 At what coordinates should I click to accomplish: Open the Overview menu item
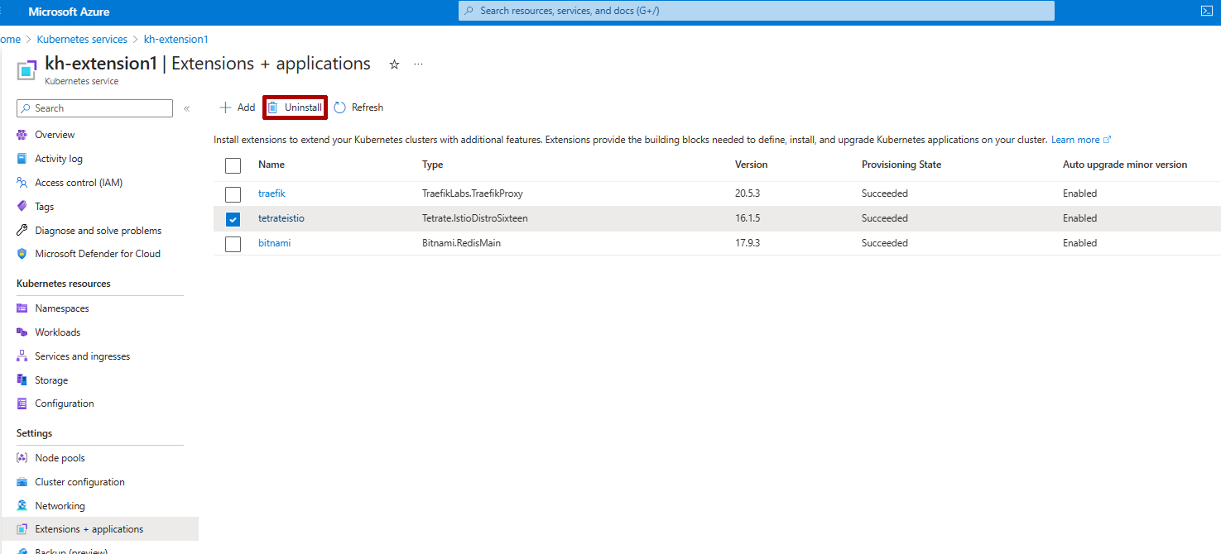[55, 135]
